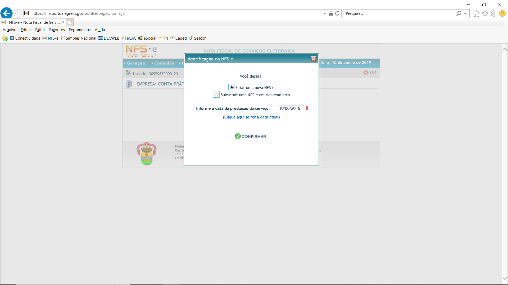Click the security lock icon in address bar

pos(331,13)
